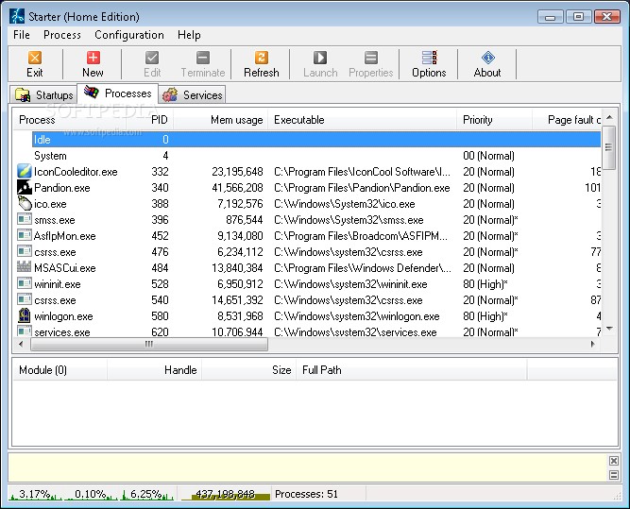The image size is (630, 509).
Task: Sort by the Priority column header
Action: click(x=495, y=120)
